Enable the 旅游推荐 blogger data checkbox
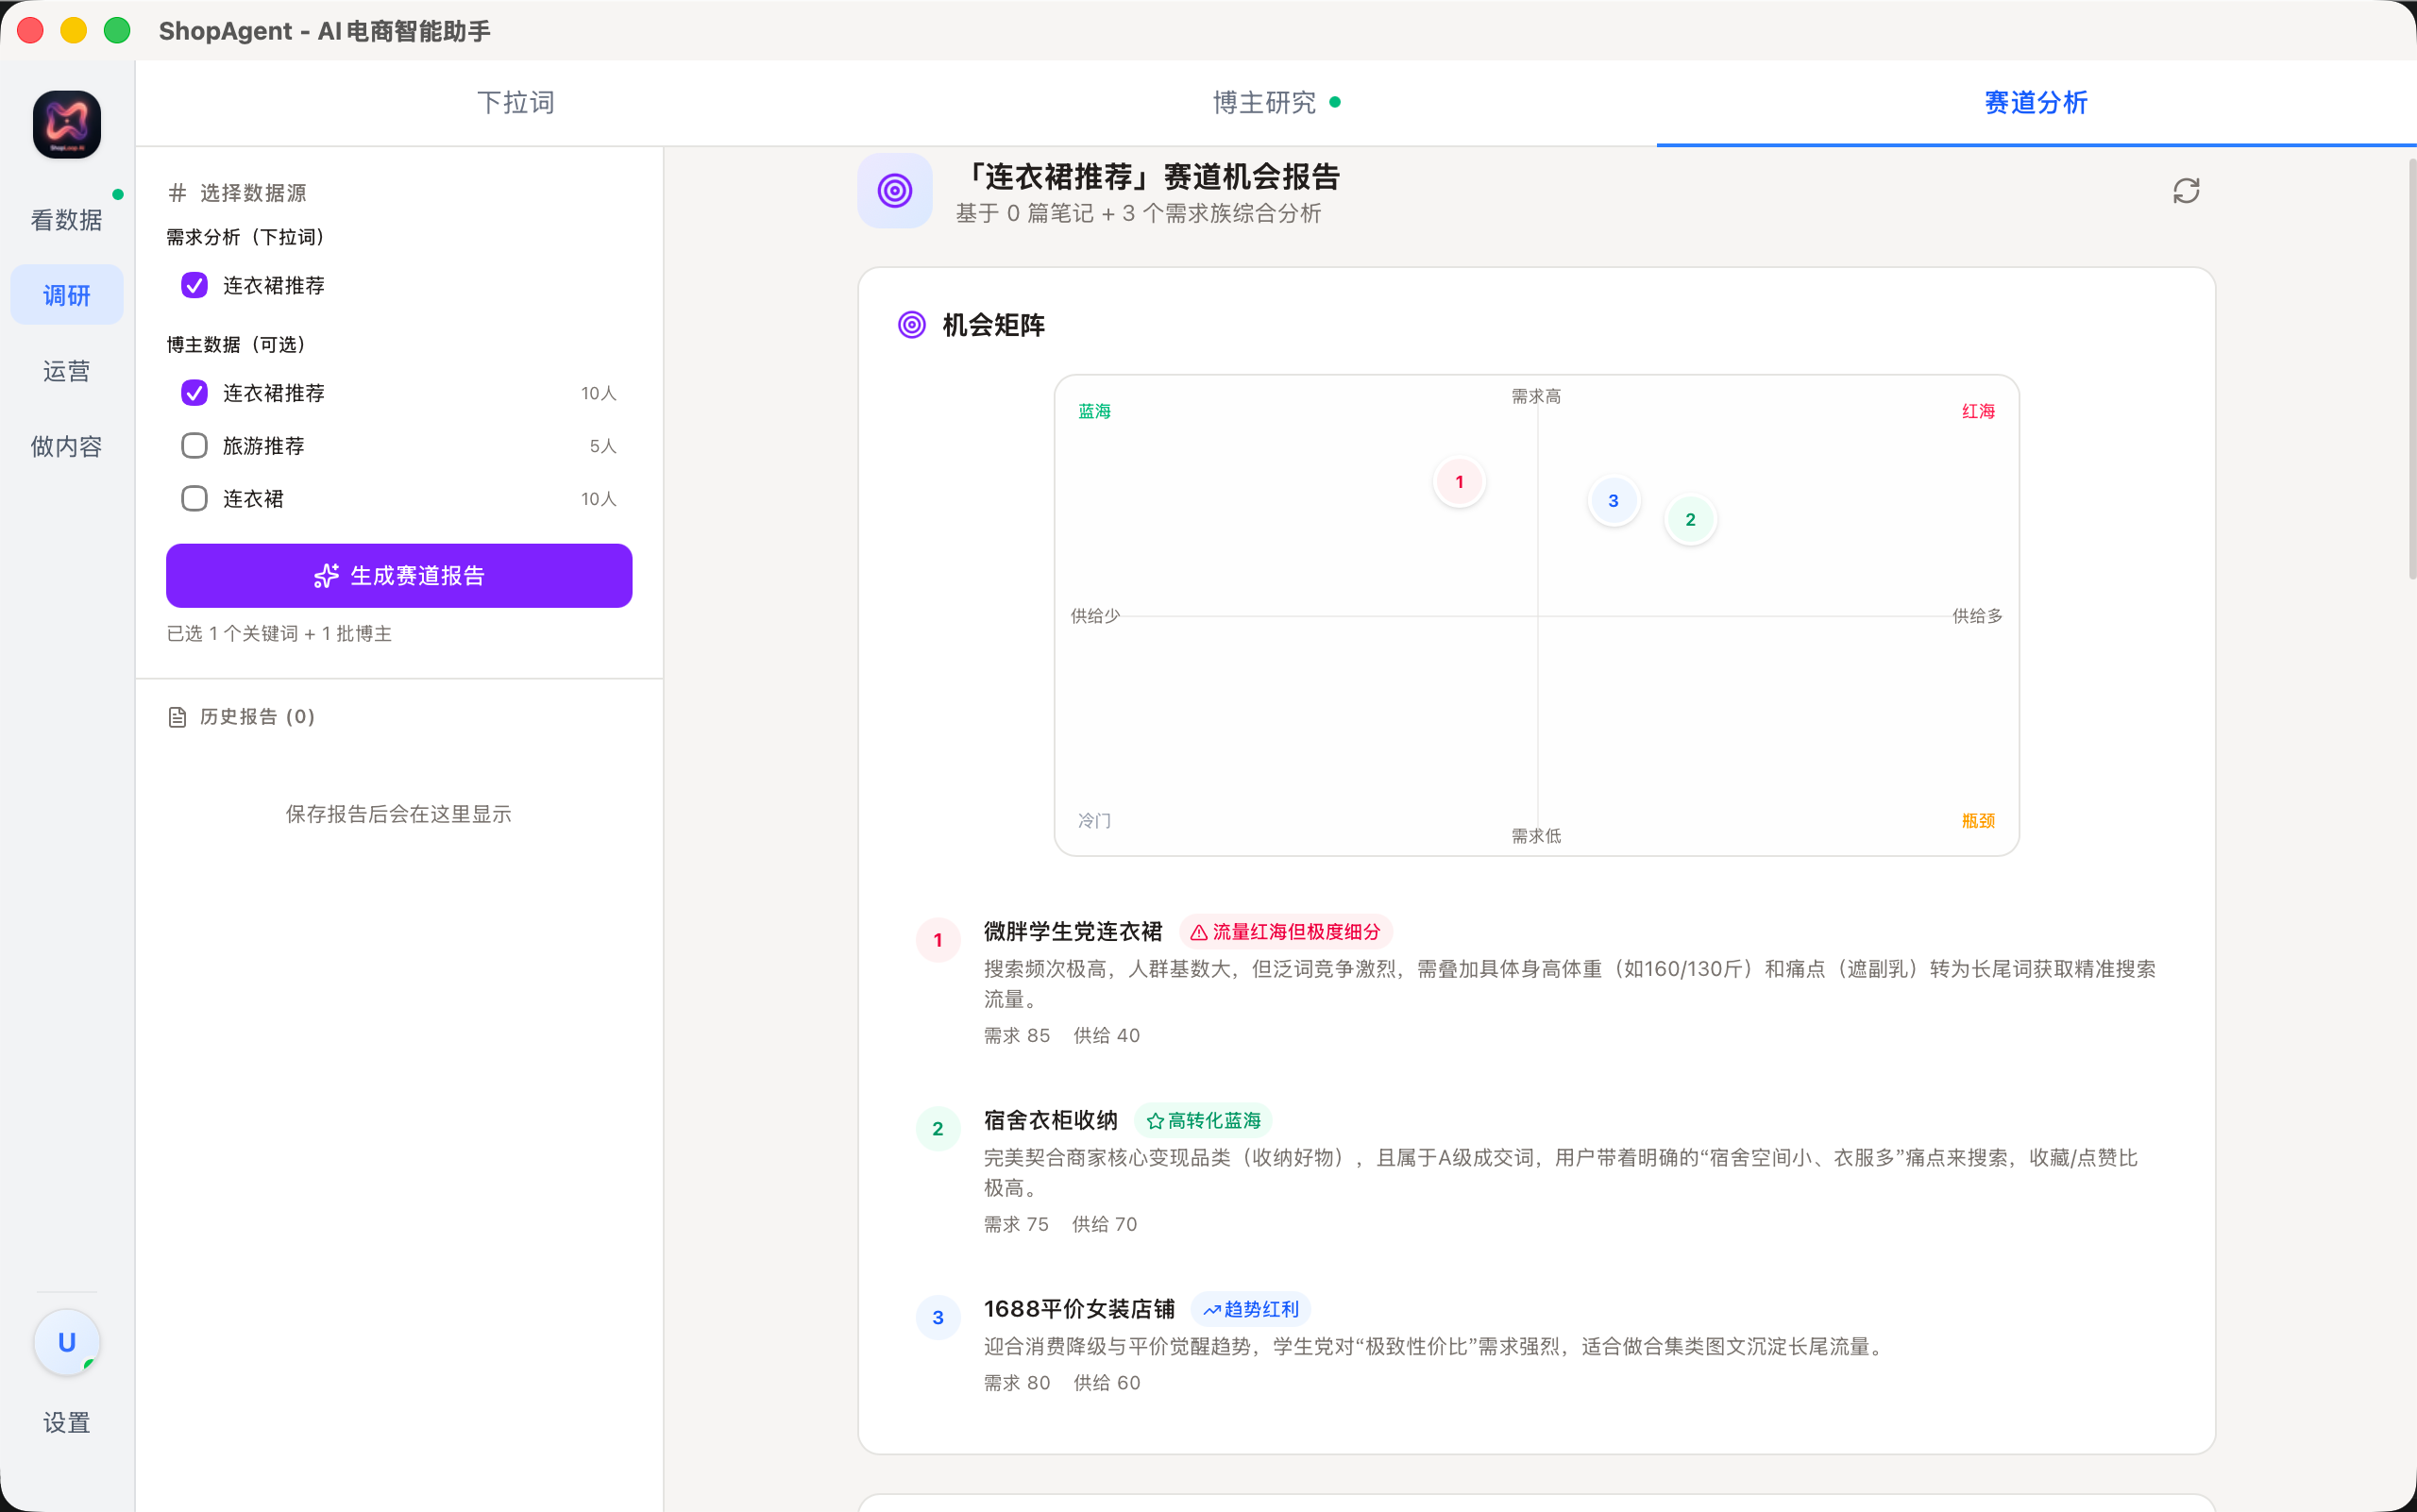Screen dimensions: 2417x1512 point(194,445)
